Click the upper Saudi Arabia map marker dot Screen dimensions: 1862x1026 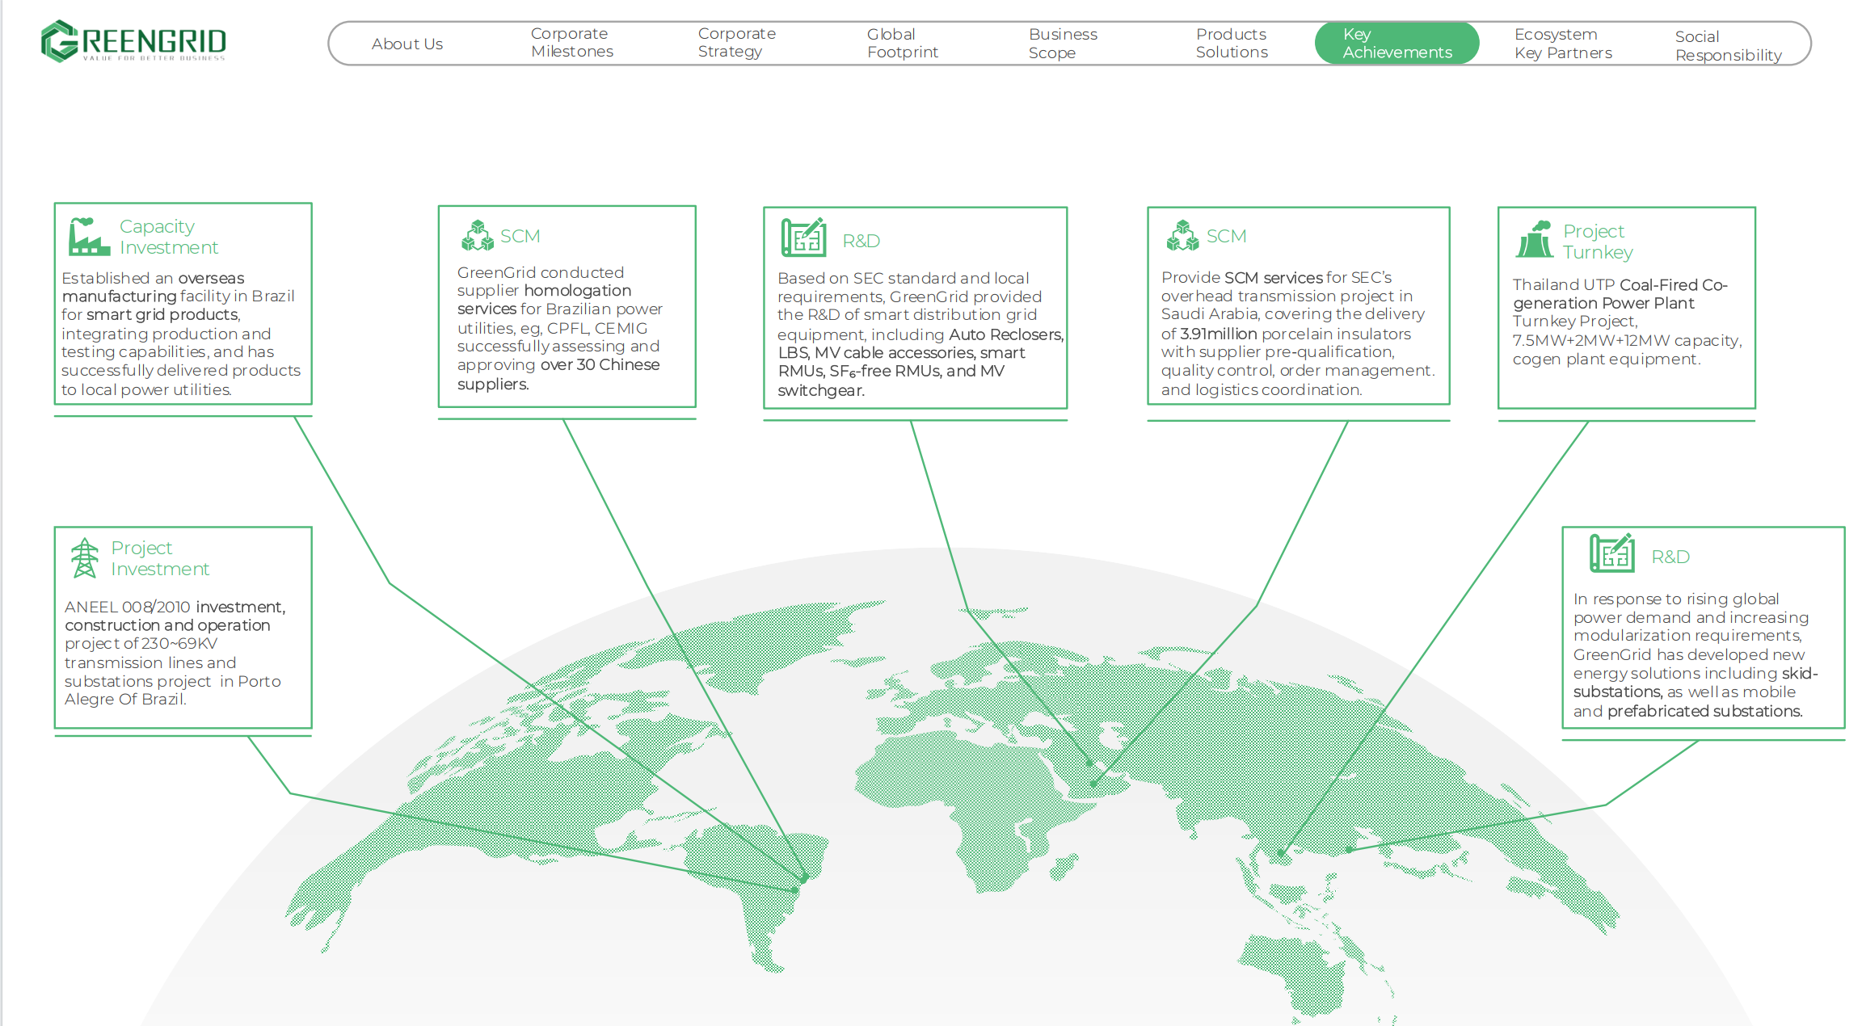click(1089, 763)
